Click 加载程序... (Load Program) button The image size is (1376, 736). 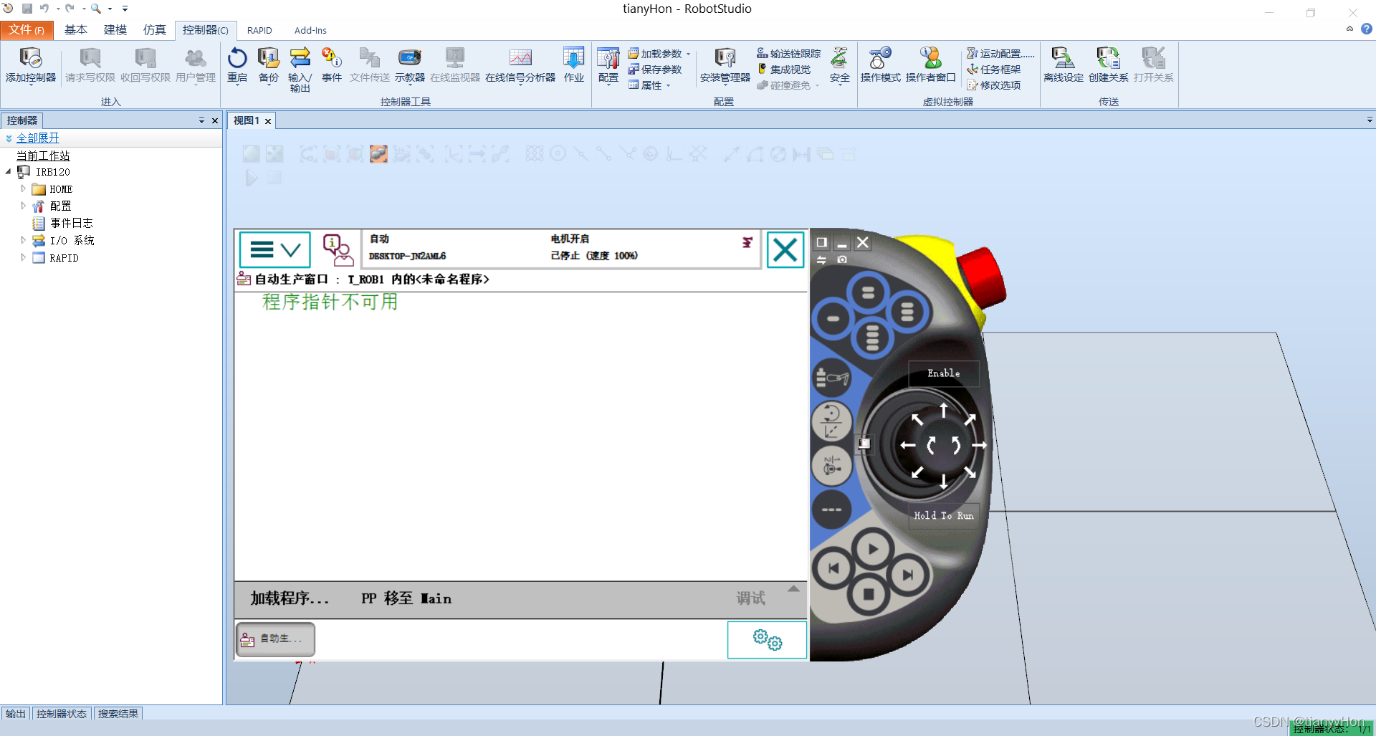[x=290, y=598]
